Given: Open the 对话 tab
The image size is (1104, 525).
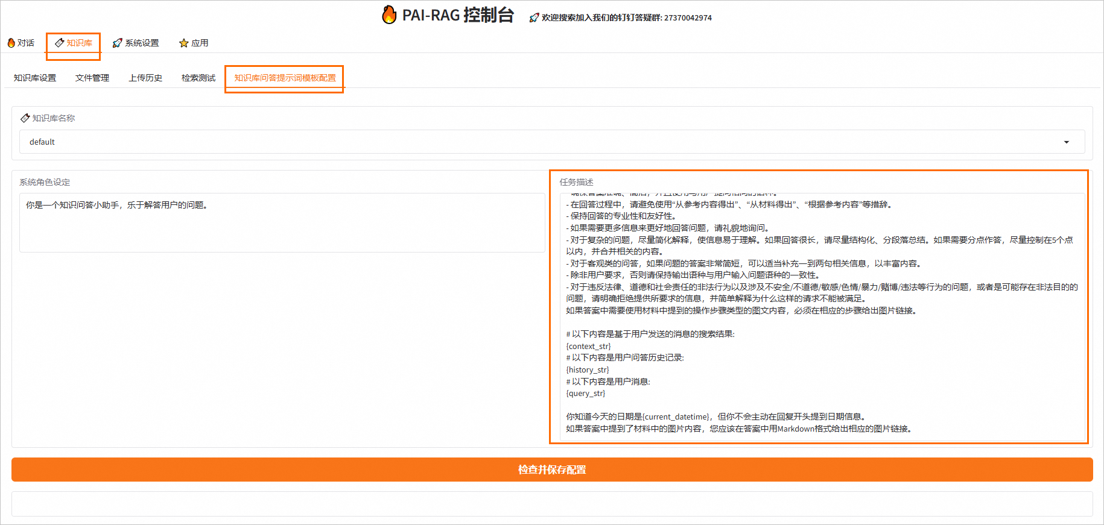Looking at the screenshot, I should coord(21,43).
